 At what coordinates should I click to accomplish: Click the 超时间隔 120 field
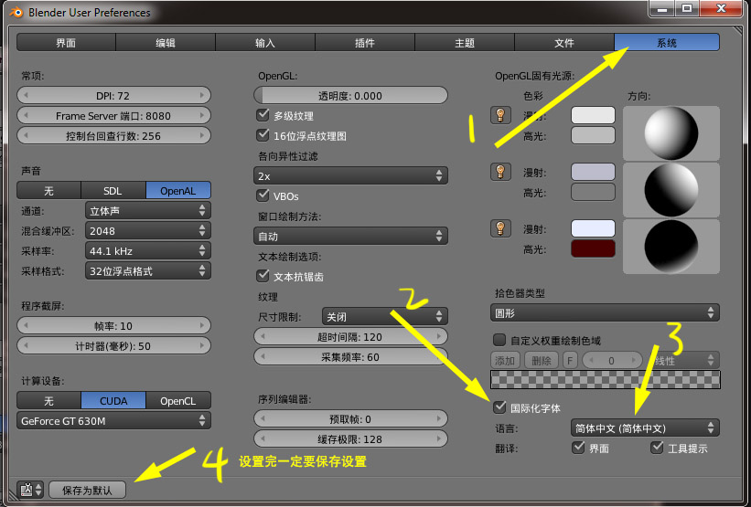[x=350, y=336]
